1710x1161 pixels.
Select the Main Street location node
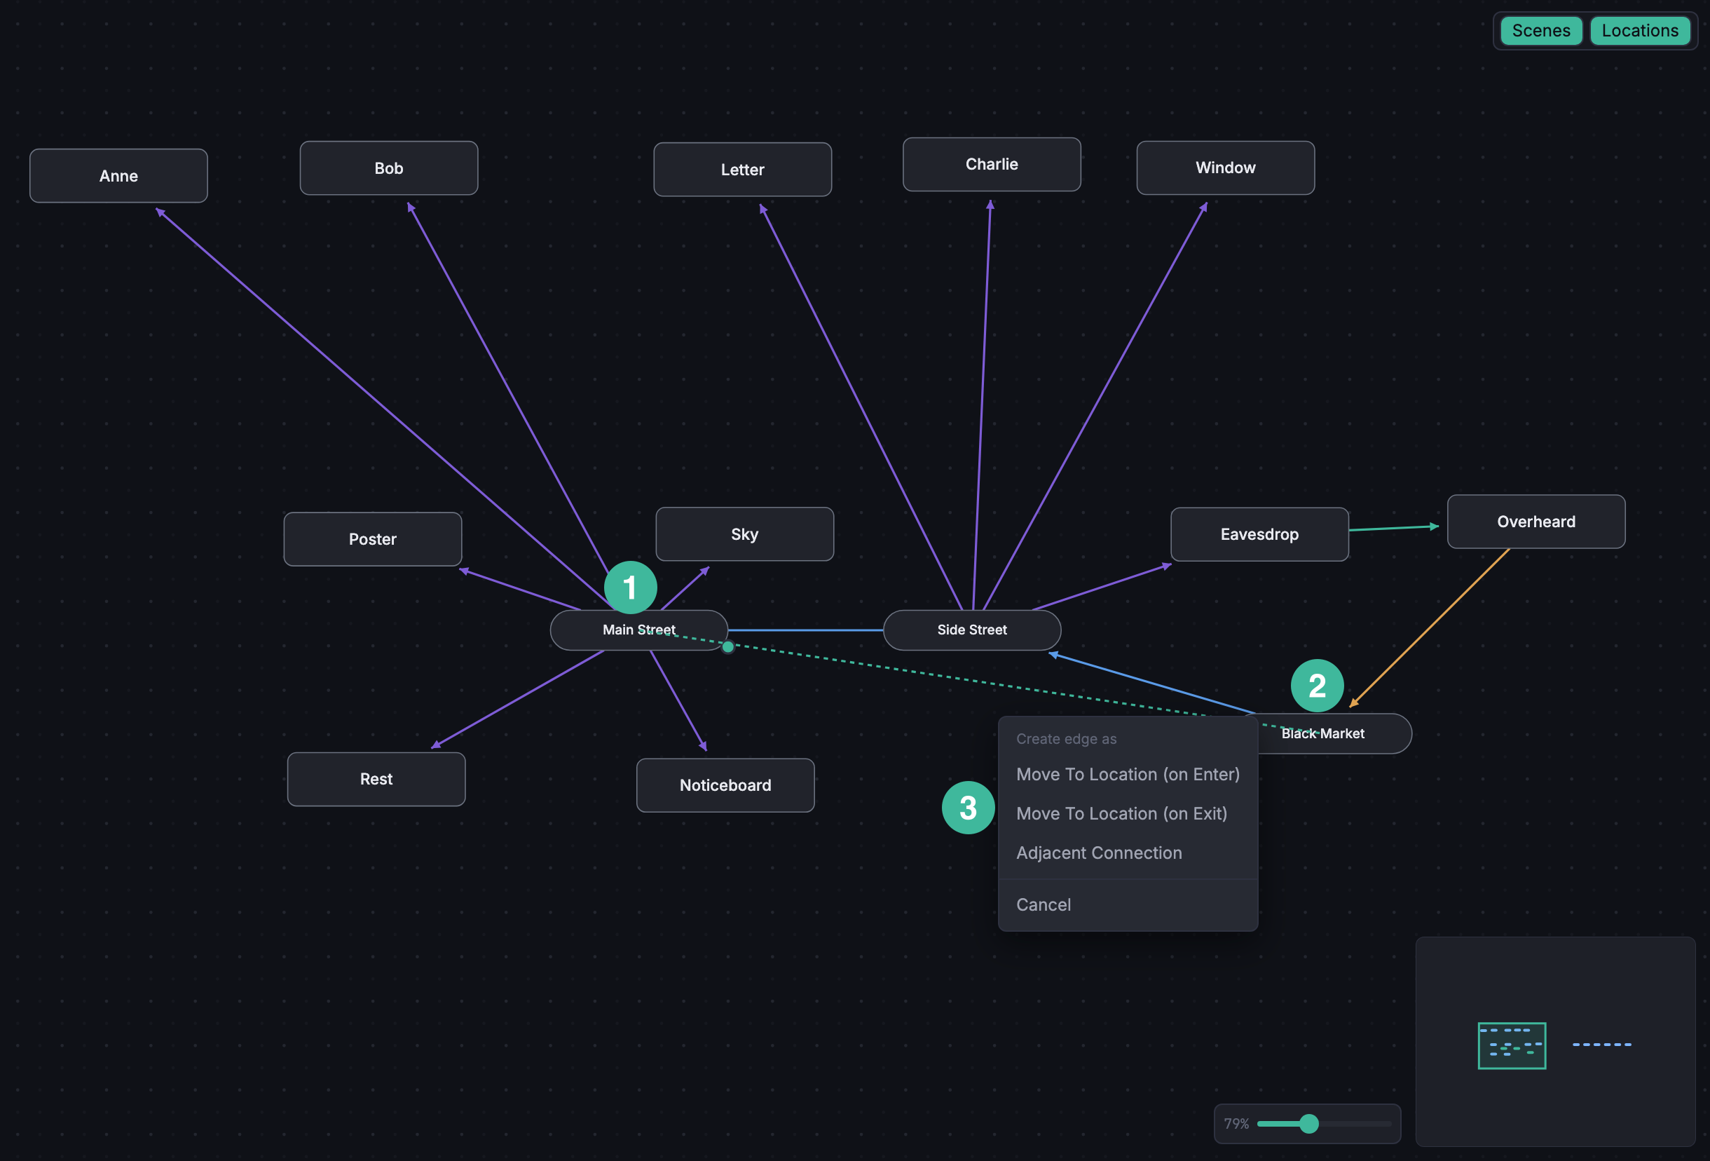[x=638, y=630]
